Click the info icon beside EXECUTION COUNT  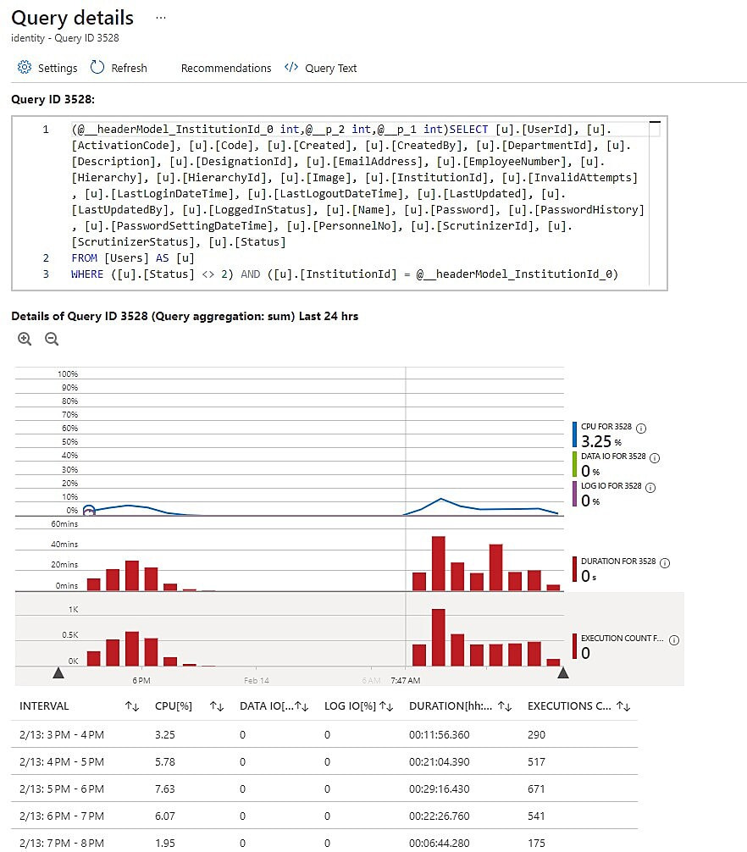[675, 639]
